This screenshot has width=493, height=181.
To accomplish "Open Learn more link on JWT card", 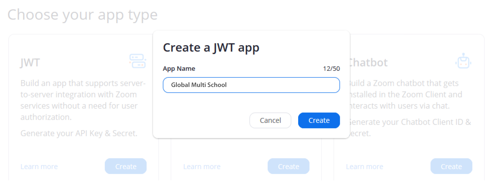I will point(39,167).
